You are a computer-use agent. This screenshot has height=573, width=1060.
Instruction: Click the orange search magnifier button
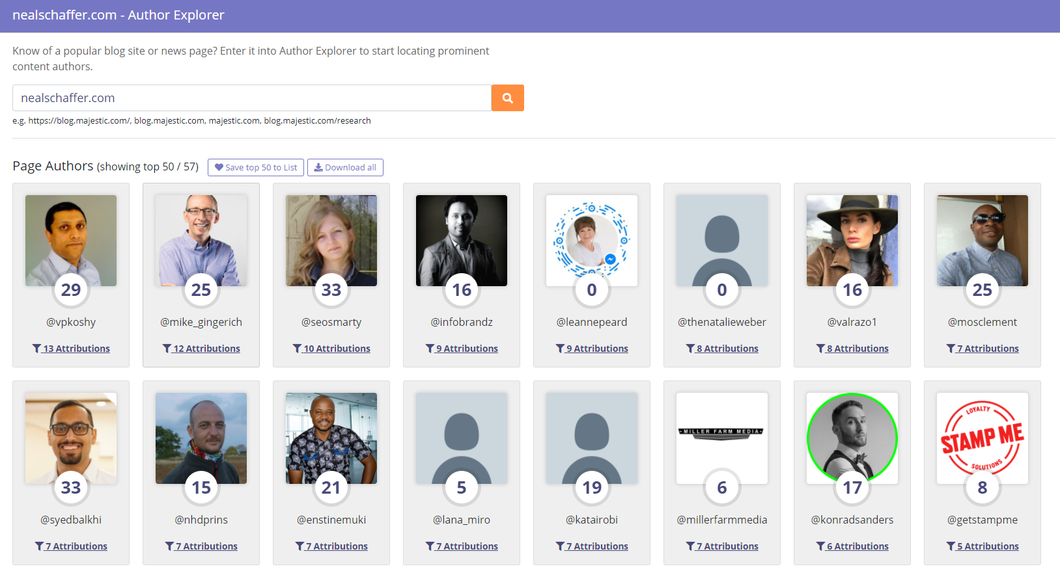[x=507, y=98]
